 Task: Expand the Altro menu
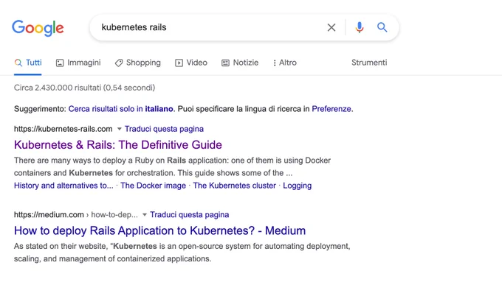pyautogui.click(x=285, y=63)
